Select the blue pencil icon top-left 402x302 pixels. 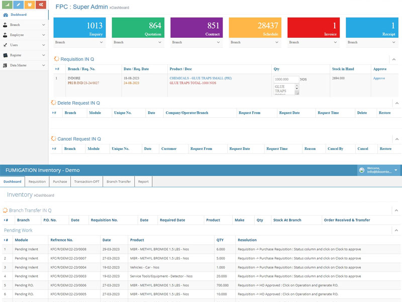[18, 5]
